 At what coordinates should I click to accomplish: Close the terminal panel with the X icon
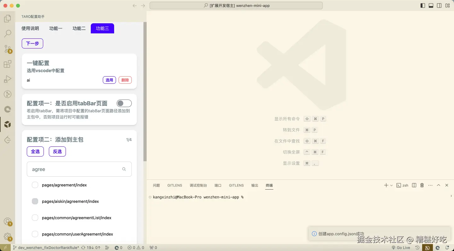pos(447,185)
